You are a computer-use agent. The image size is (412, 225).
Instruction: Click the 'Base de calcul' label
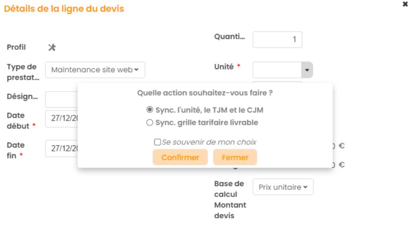(229, 189)
